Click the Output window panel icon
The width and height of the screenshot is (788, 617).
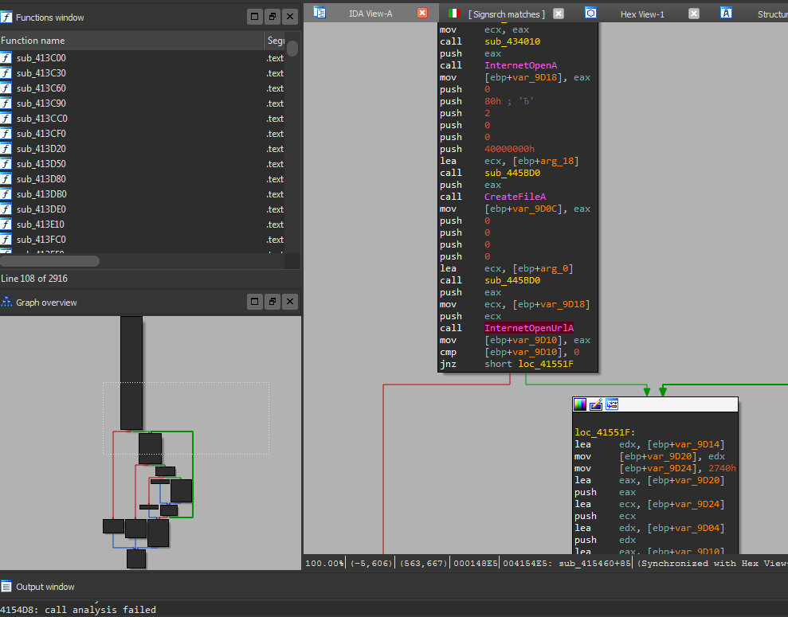coord(6,587)
